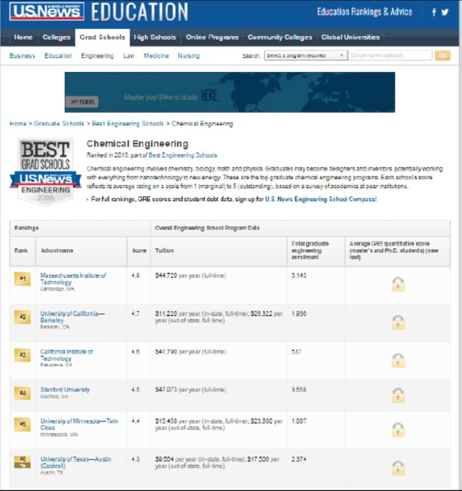
Task: Click the Best Engineering Schools breadcrumb link
Action: click(128, 123)
